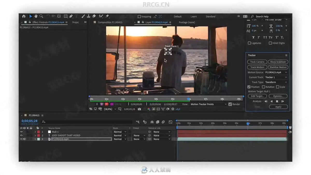Open the Track Type dropdown
The image size is (311, 175).
276,82
